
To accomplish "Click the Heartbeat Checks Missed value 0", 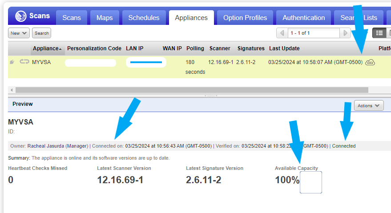I will [x=11, y=180].
